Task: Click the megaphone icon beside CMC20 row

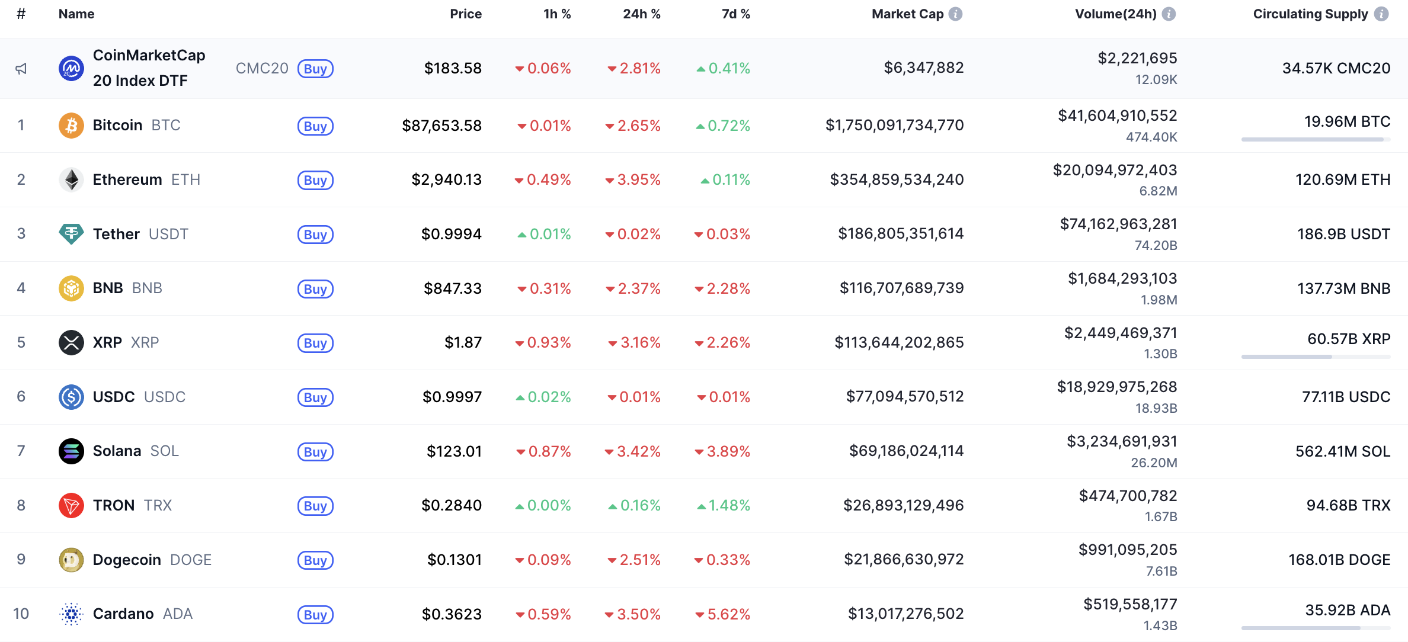Action: (x=21, y=69)
